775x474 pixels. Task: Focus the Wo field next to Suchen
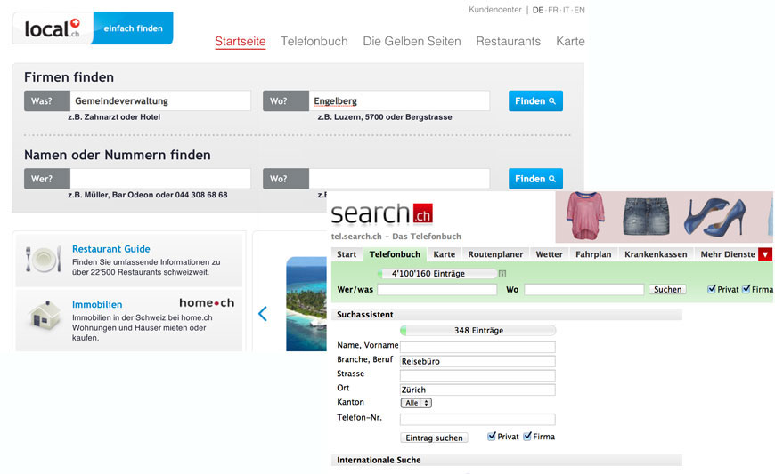pos(584,290)
